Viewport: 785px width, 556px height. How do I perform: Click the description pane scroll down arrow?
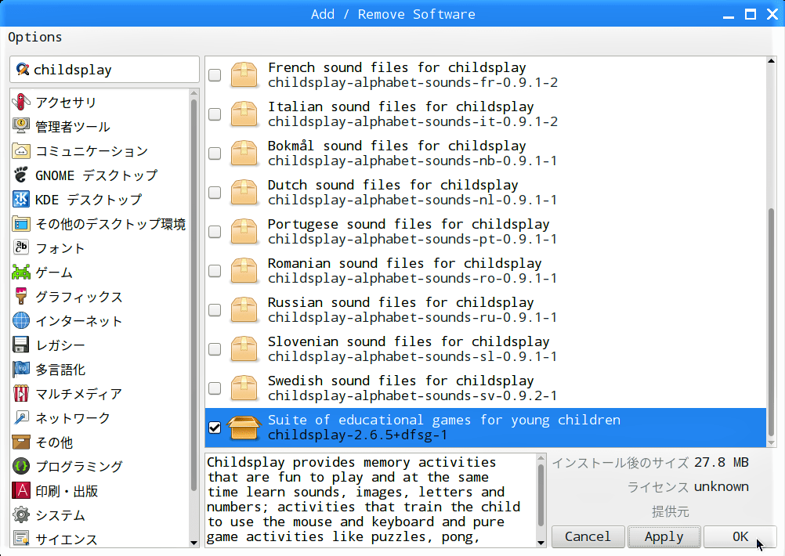point(541,543)
